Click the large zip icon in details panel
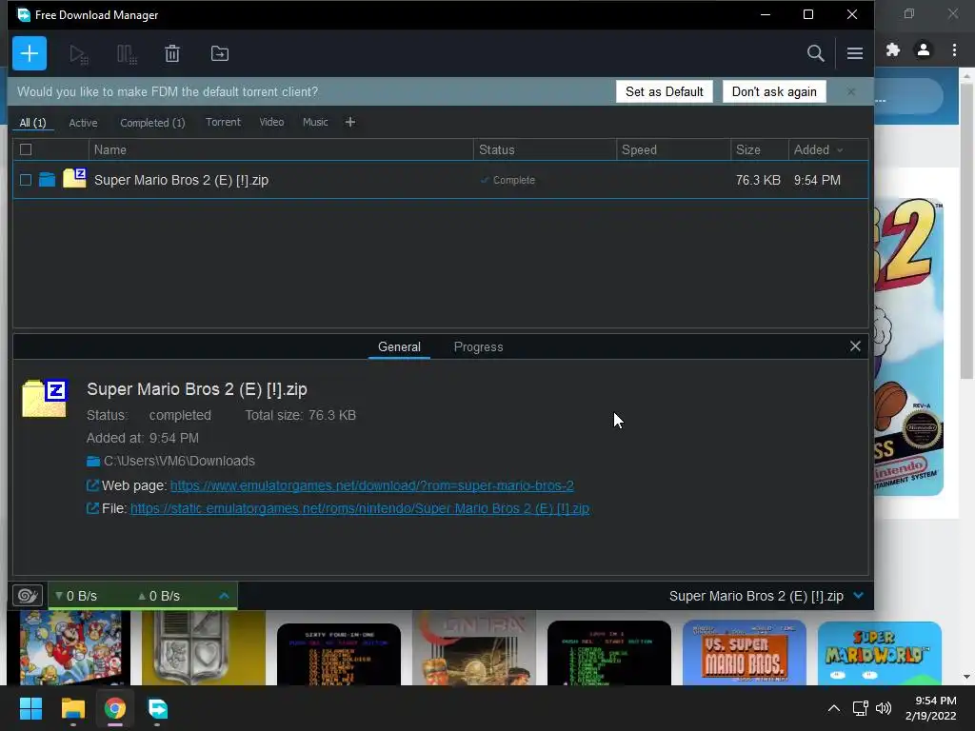 44,398
